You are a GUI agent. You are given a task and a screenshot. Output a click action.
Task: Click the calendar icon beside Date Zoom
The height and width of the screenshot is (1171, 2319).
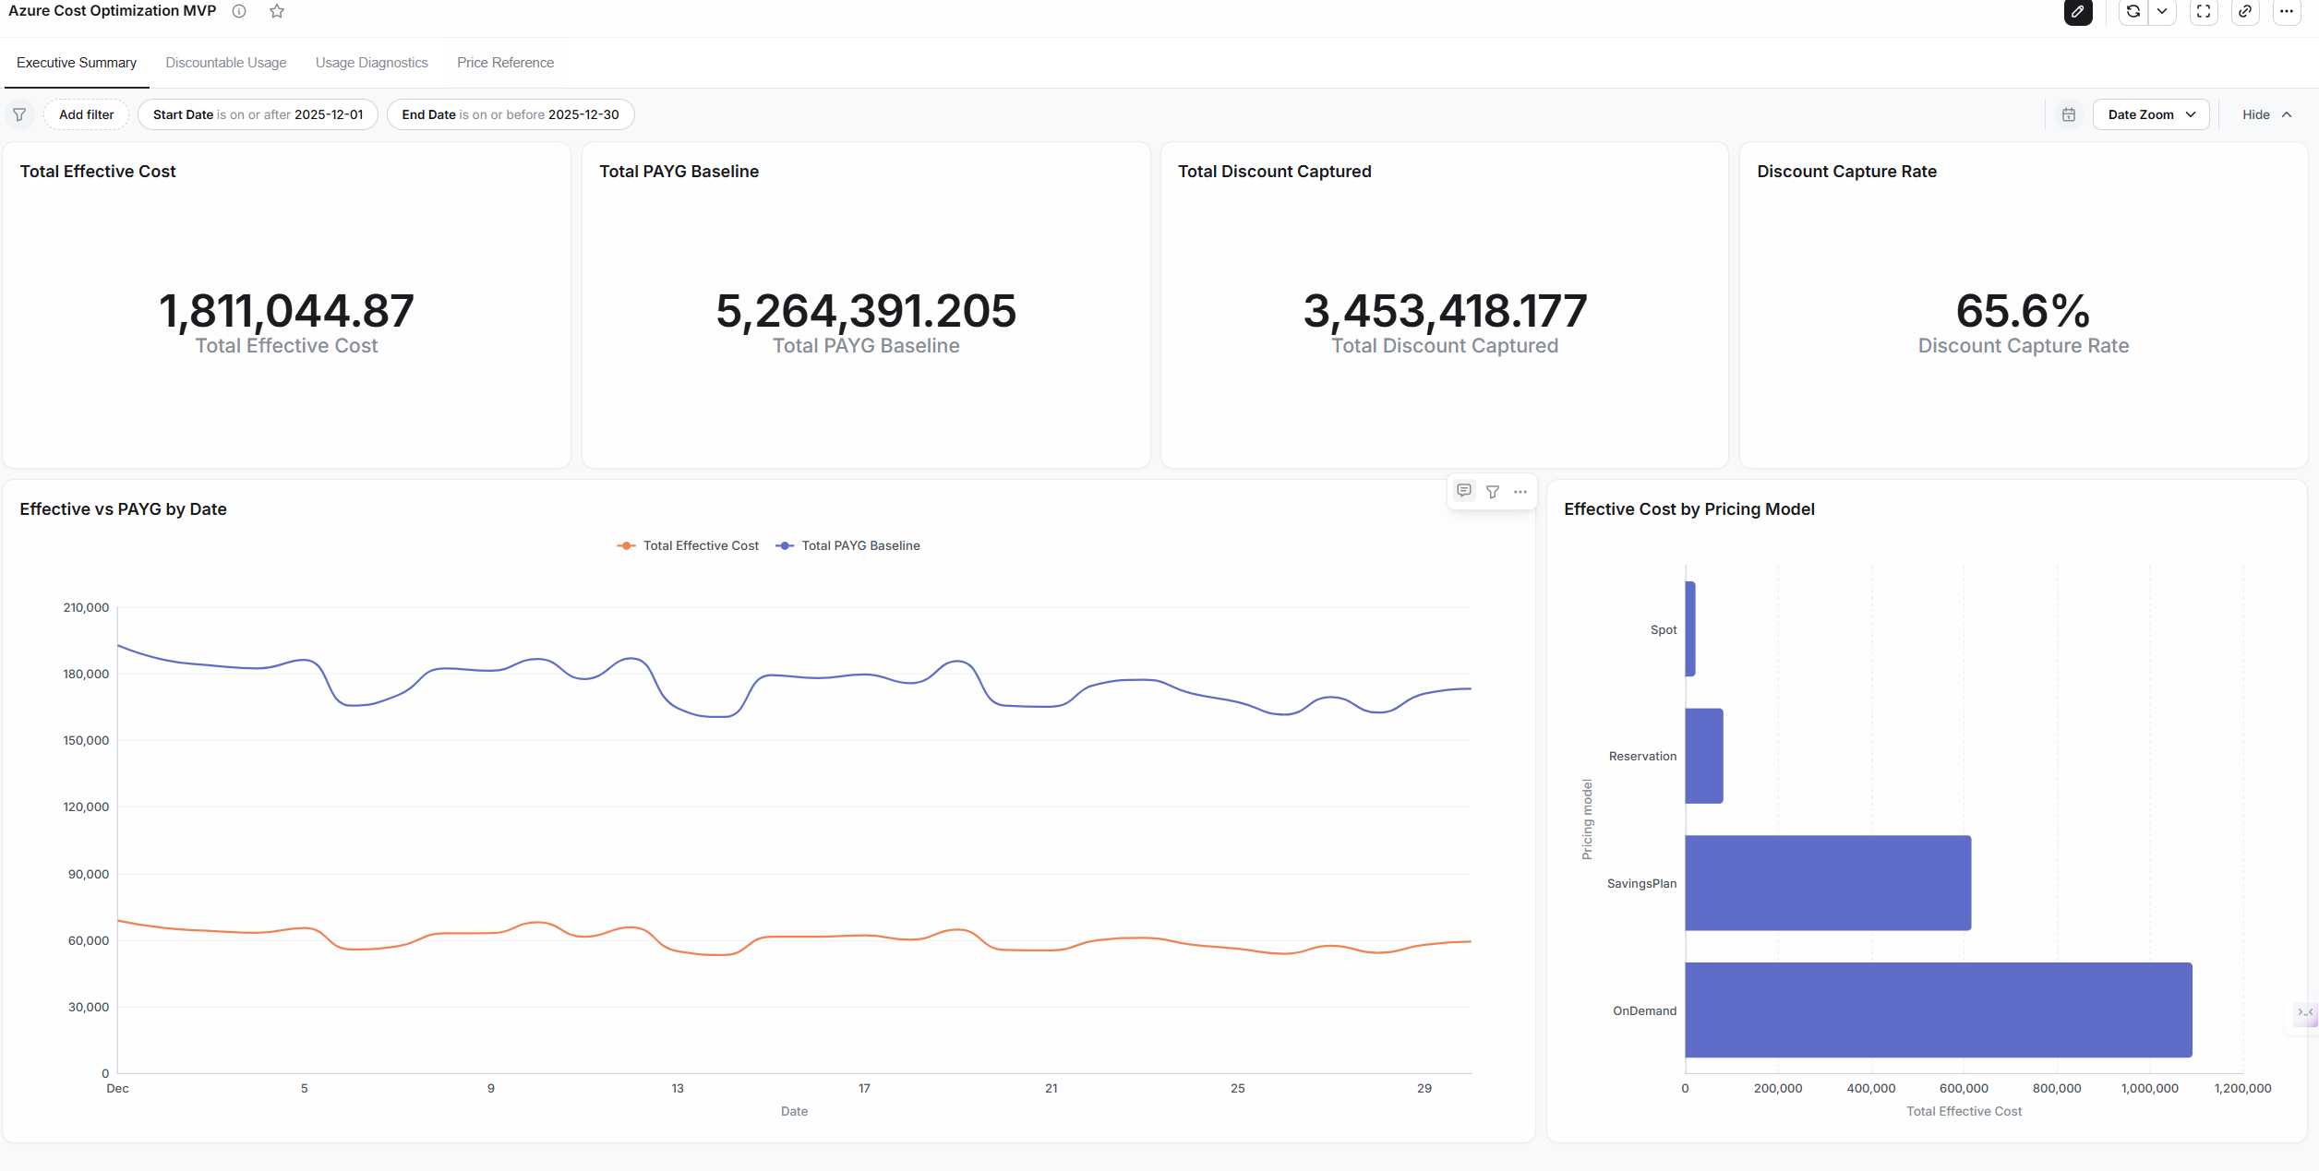click(x=2069, y=114)
